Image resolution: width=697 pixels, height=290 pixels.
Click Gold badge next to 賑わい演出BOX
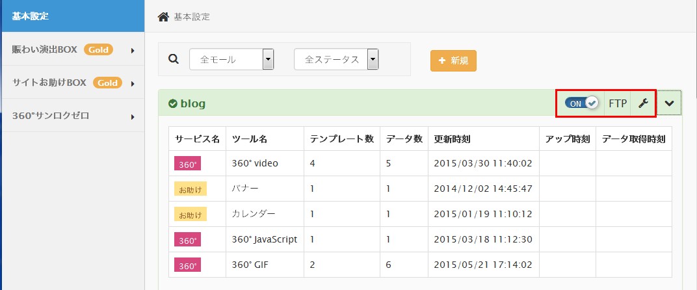click(x=98, y=50)
